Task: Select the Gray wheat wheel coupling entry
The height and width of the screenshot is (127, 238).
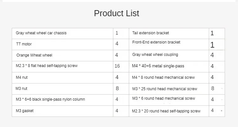Action: point(155,55)
